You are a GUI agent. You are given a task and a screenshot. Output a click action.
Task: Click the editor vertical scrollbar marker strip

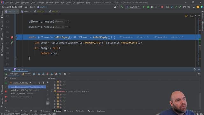tap(200, 41)
